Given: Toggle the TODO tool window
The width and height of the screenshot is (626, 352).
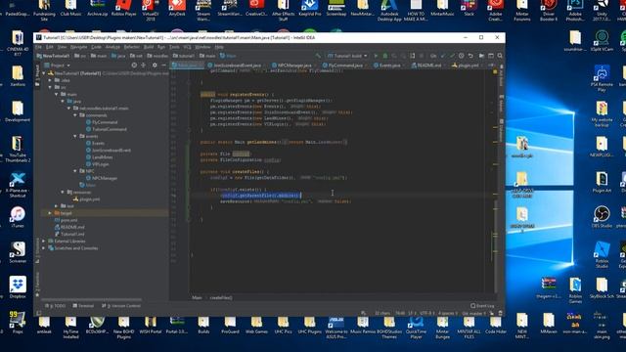Looking at the screenshot, I should (56, 306).
